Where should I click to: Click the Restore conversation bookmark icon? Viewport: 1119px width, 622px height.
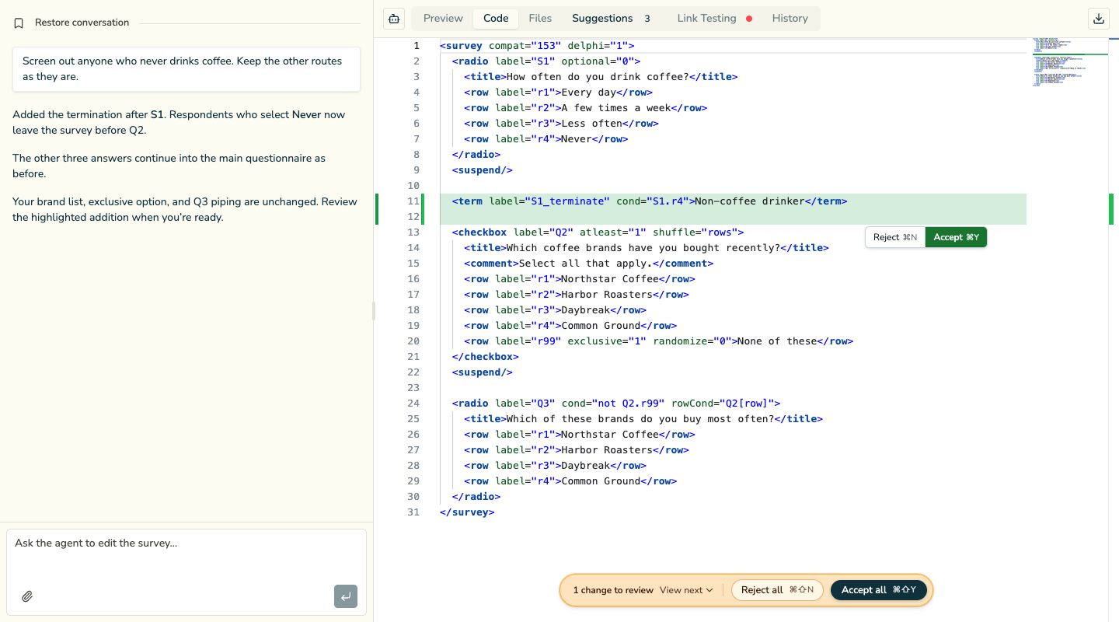19,23
